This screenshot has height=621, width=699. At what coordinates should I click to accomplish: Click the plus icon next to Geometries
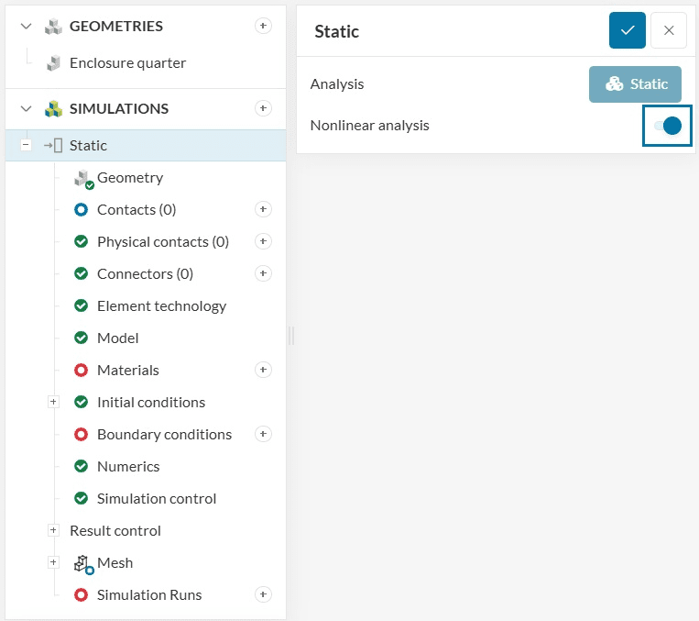point(263,27)
